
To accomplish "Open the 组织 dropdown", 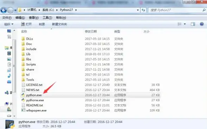I will pos(9,24).
